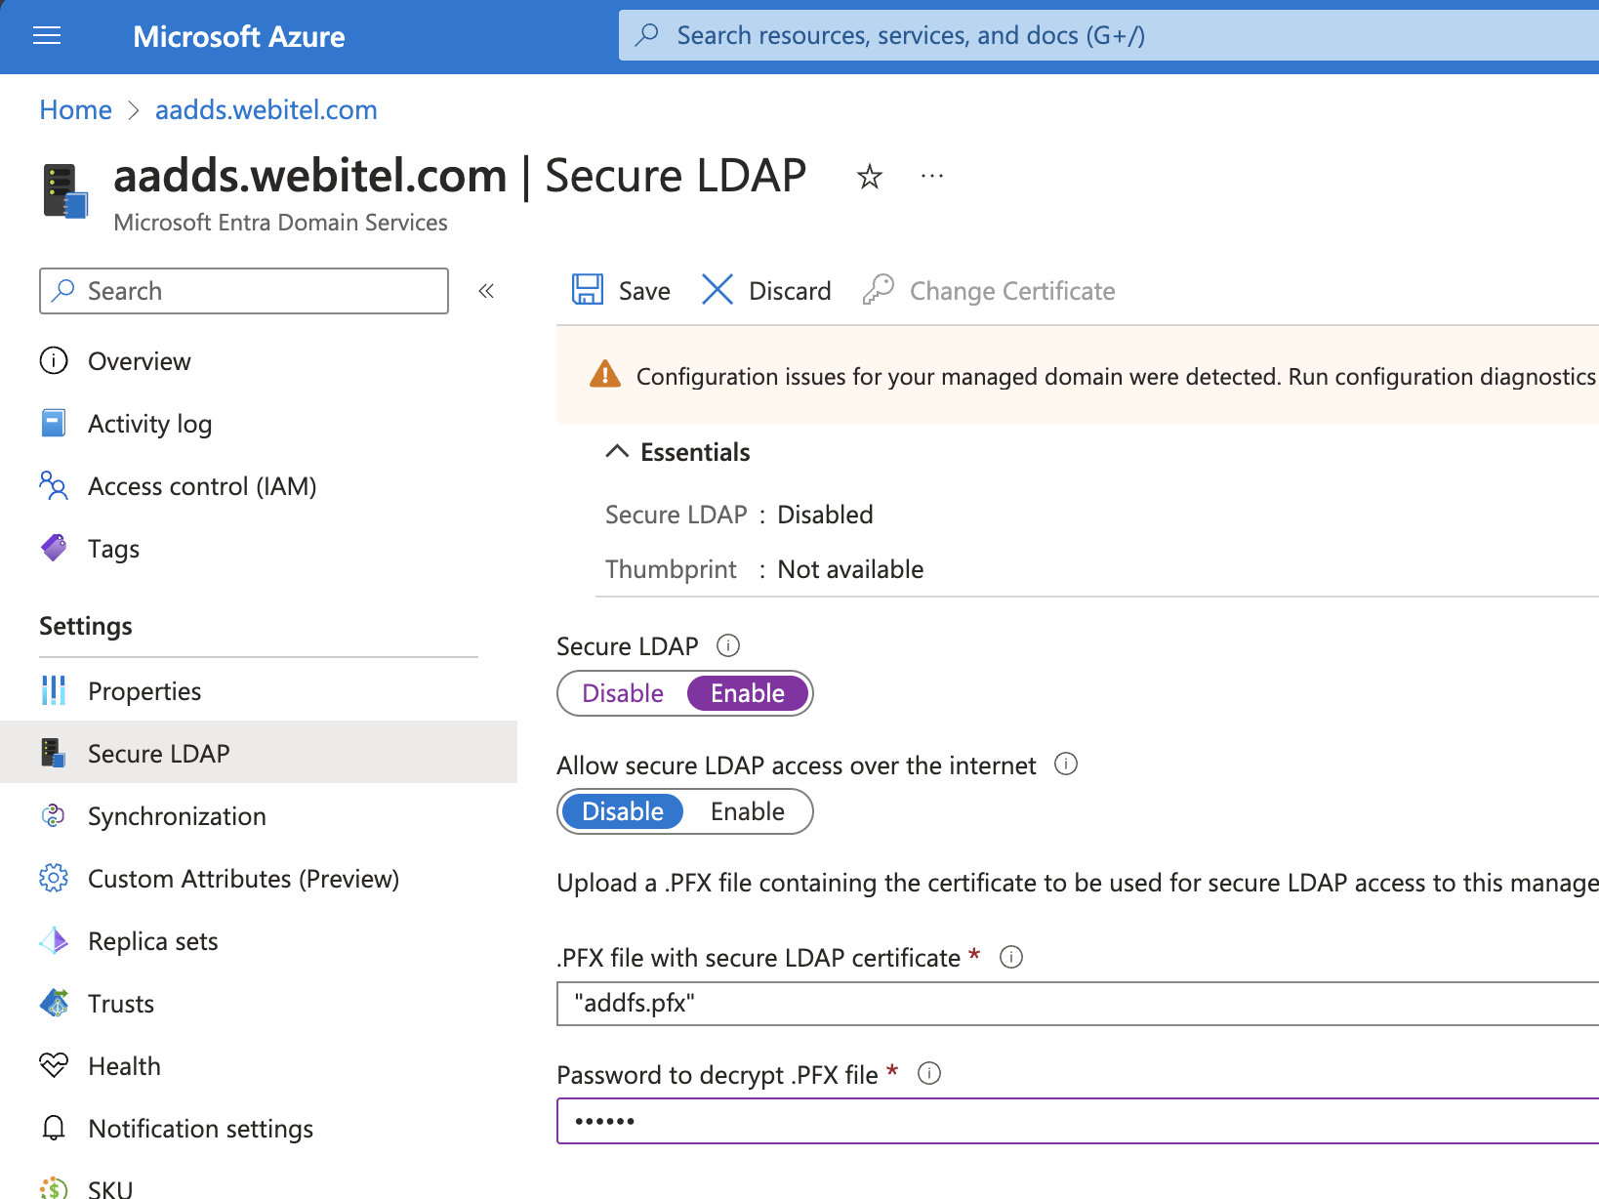Viewport: 1599px width, 1199px height.
Task: Show info for PFX file field
Action: pos(1011,957)
